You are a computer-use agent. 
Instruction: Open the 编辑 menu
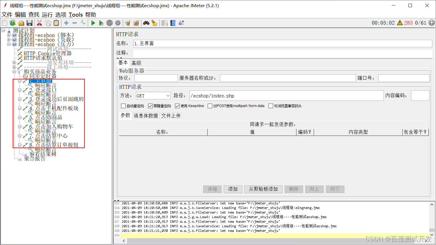[20, 15]
